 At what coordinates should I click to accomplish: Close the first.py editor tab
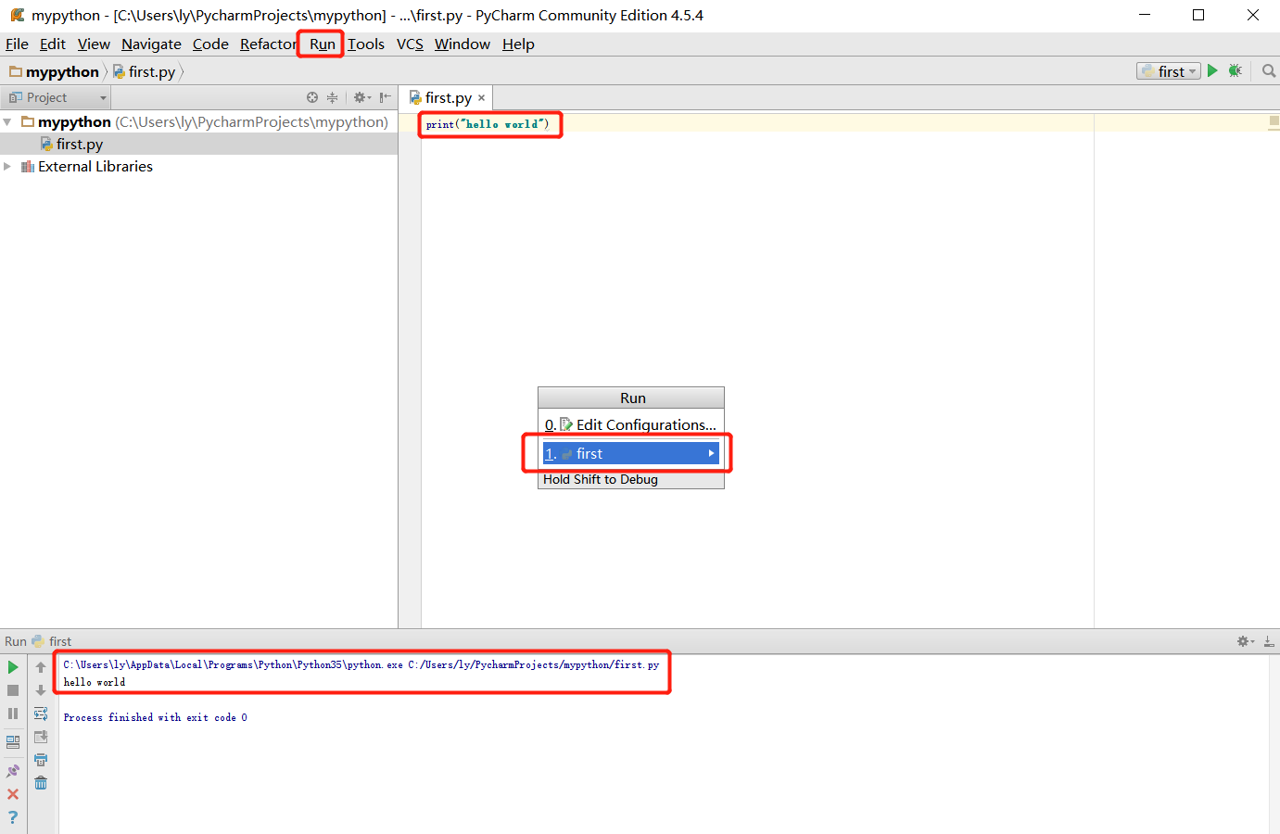point(482,98)
